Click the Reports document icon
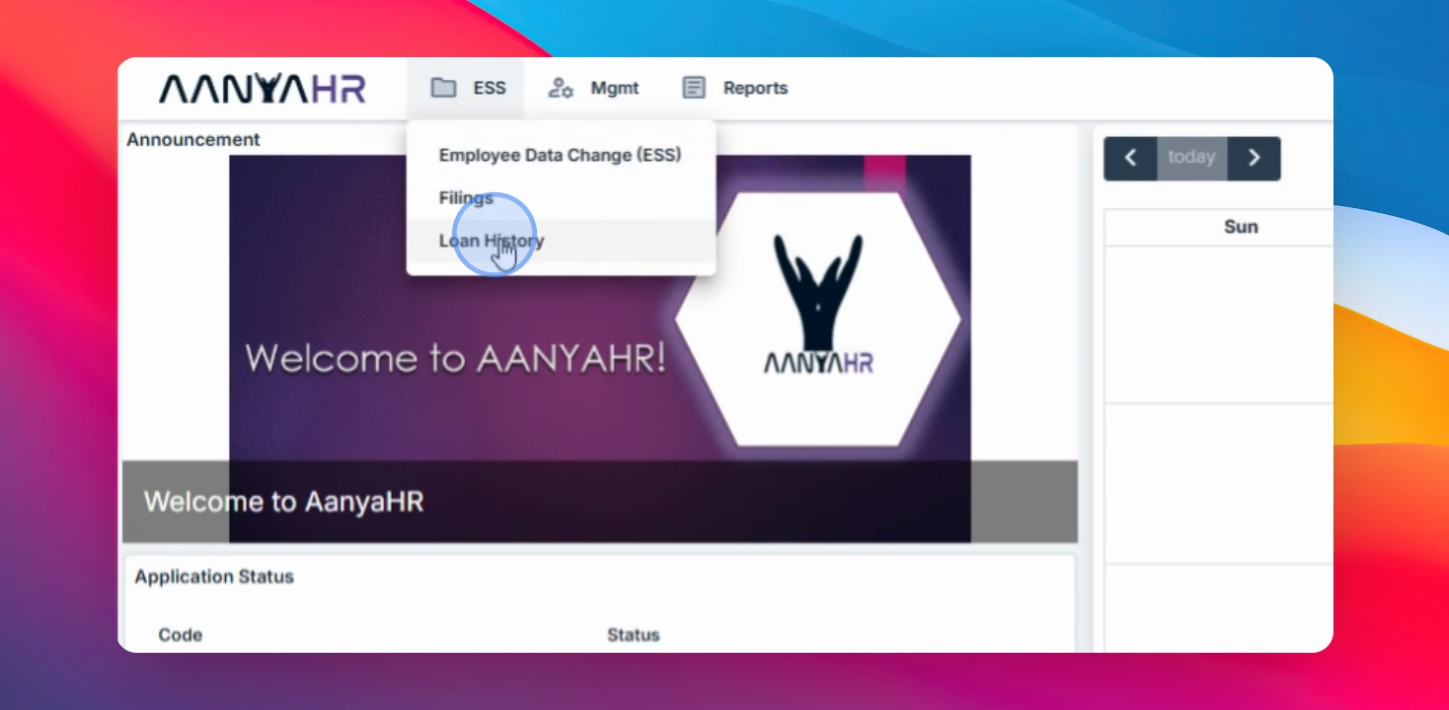Image resolution: width=1449 pixels, height=710 pixels. click(x=694, y=88)
